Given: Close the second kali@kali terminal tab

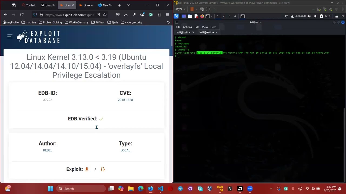Looking at the screenshot, I should [216, 32].
